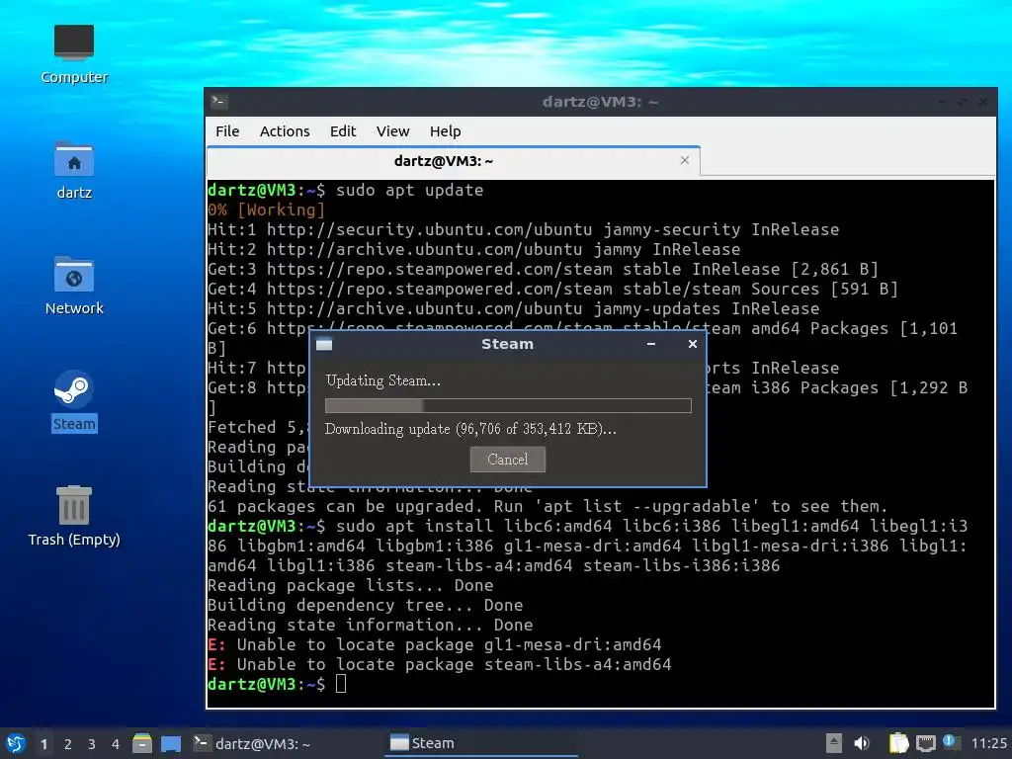Image resolution: width=1012 pixels, height=759 pixels.
Task: Click lower 'Reading package lists... Done' line
Action: (x=350, y=585)
